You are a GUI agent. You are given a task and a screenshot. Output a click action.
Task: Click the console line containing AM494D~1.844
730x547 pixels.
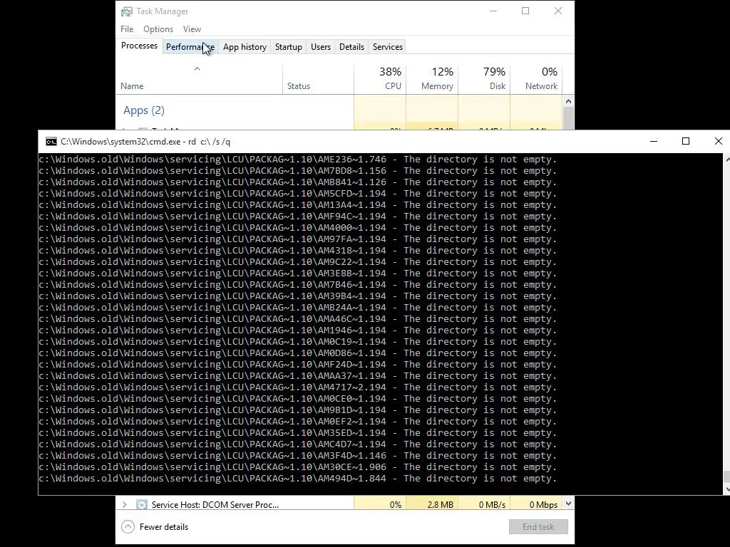(x=298, y=479)
